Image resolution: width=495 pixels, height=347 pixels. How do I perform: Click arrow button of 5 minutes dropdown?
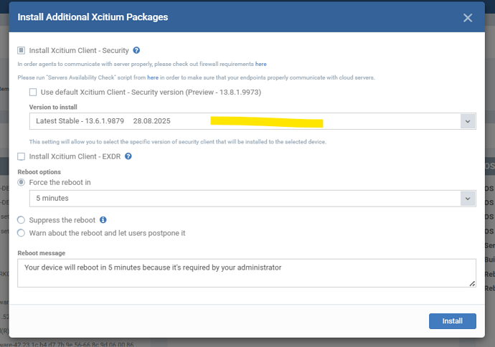[468, 199]
